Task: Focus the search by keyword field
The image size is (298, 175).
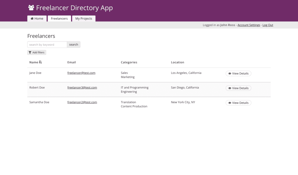Action: coord(47,45)
